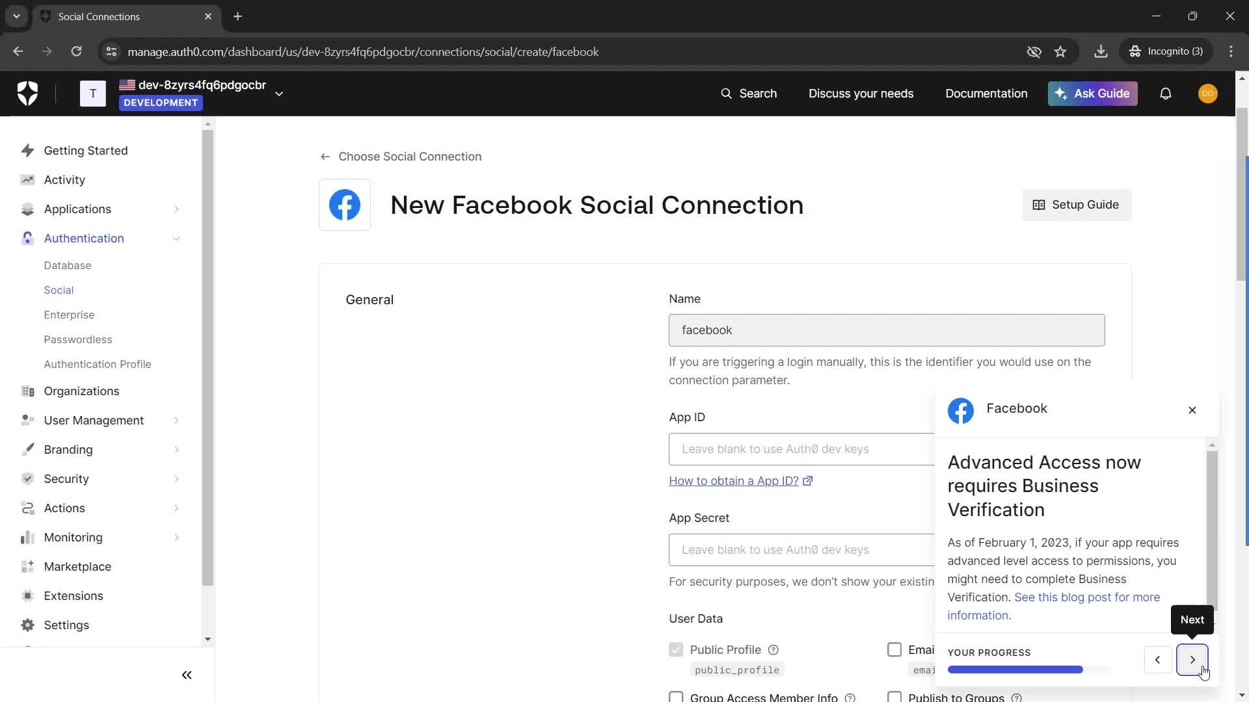Image resolution: width=1249 pixels, height=702 pixels.
Task: Go back in browser history
Action: (x=18, y=51)
